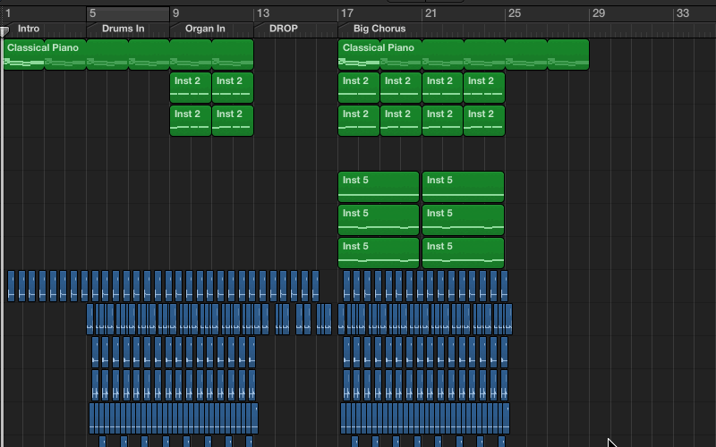Select the upper-track Inst 2 region at bar 9

tap(191, 87)
